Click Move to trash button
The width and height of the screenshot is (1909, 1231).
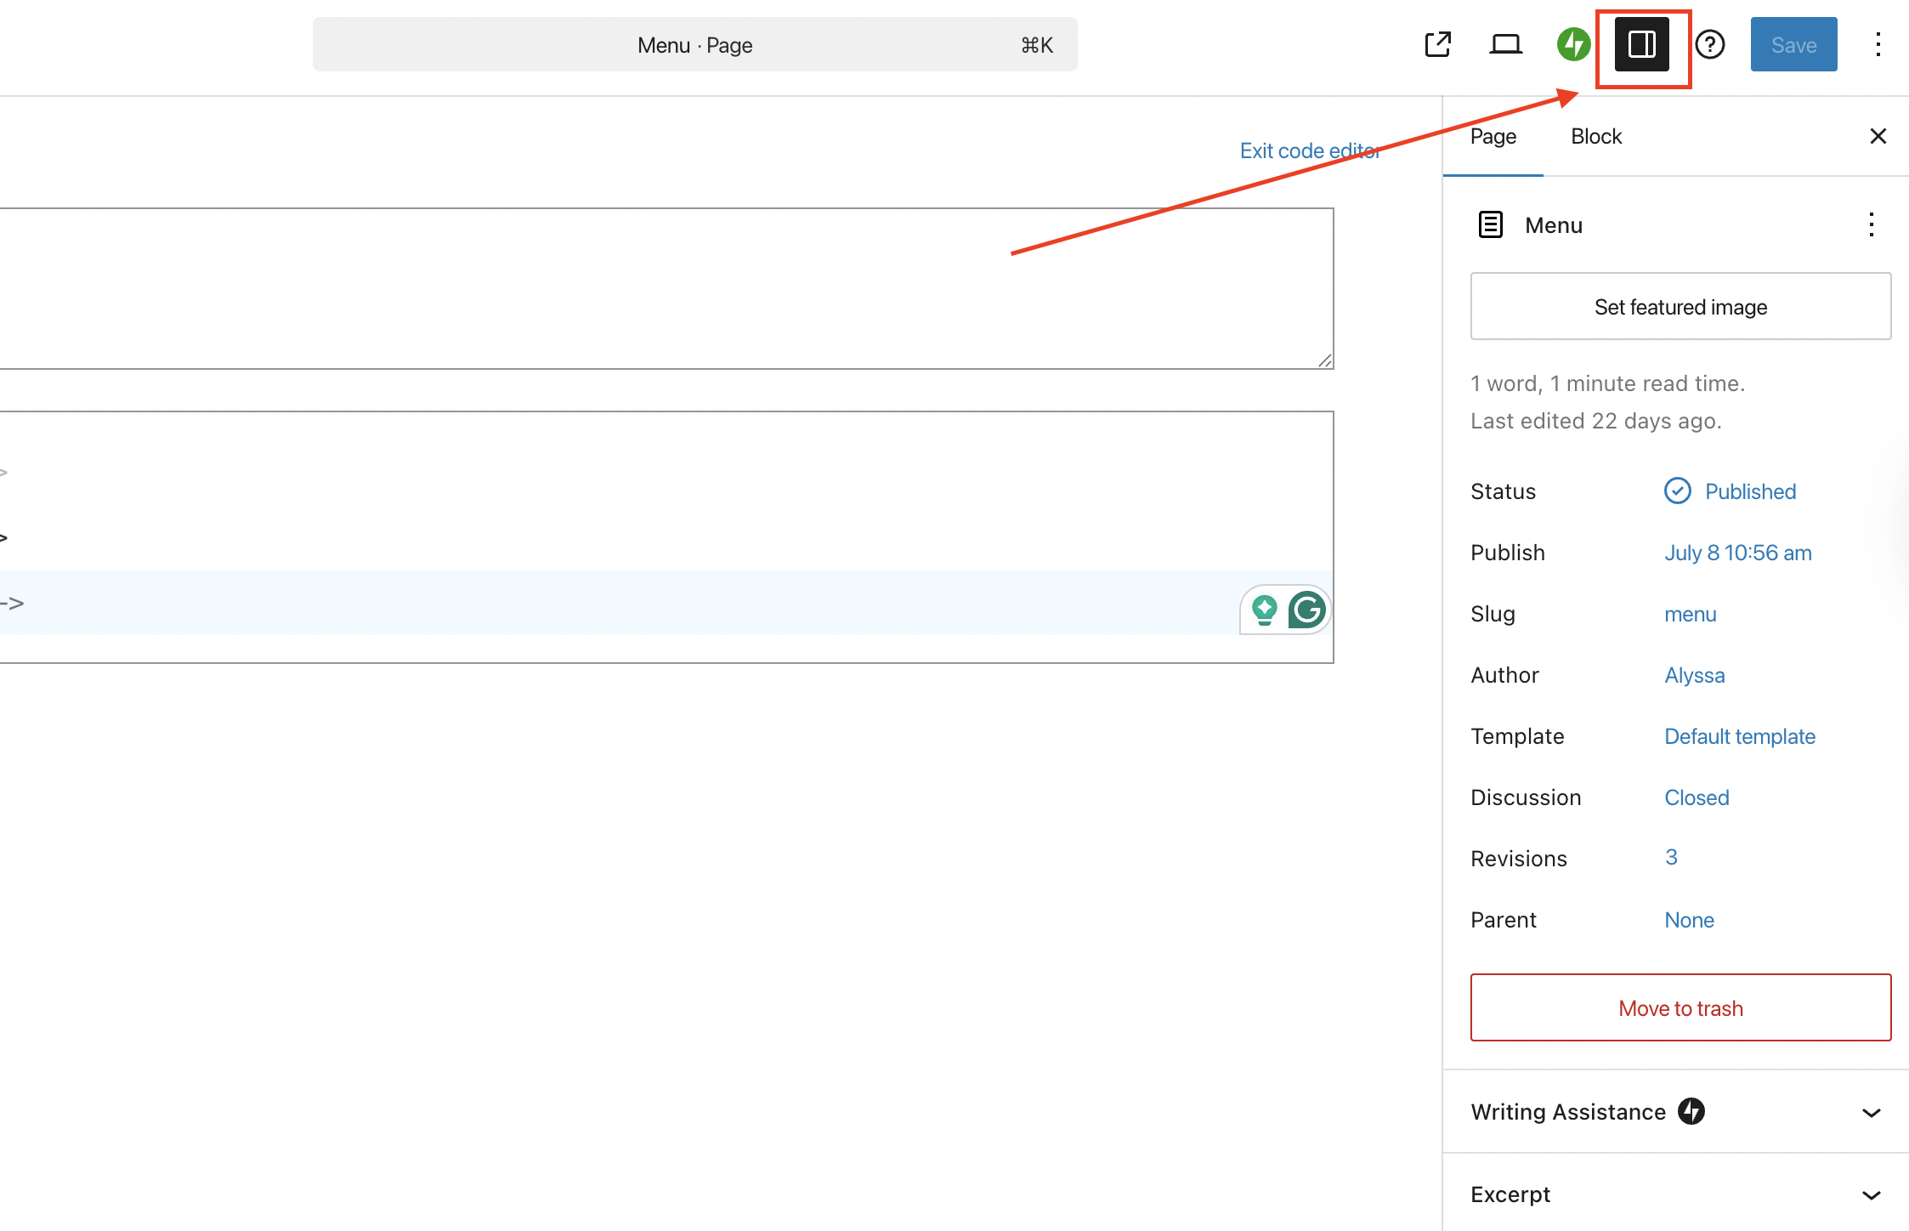click(1680, 1007)
